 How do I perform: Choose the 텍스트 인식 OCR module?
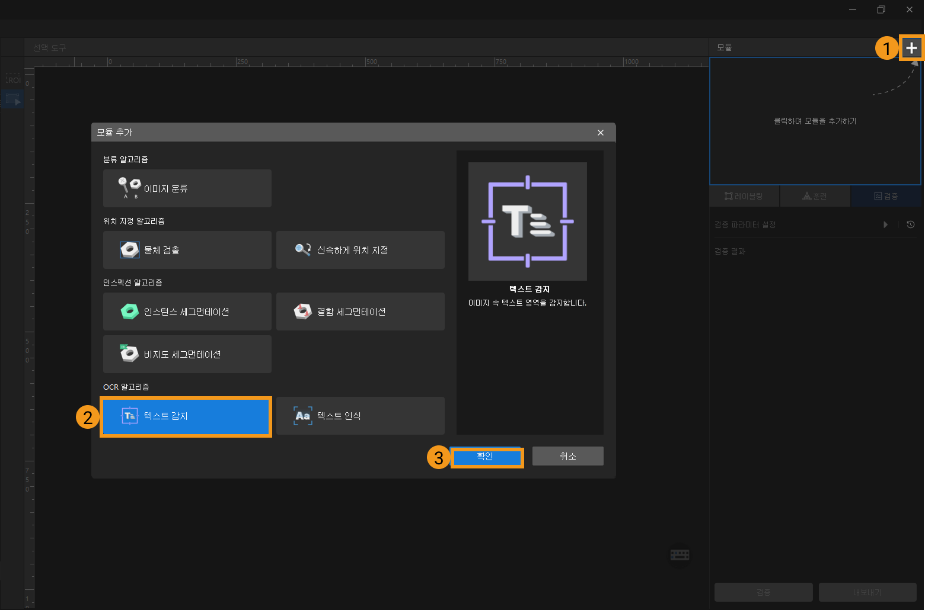[x=360, y=416]
